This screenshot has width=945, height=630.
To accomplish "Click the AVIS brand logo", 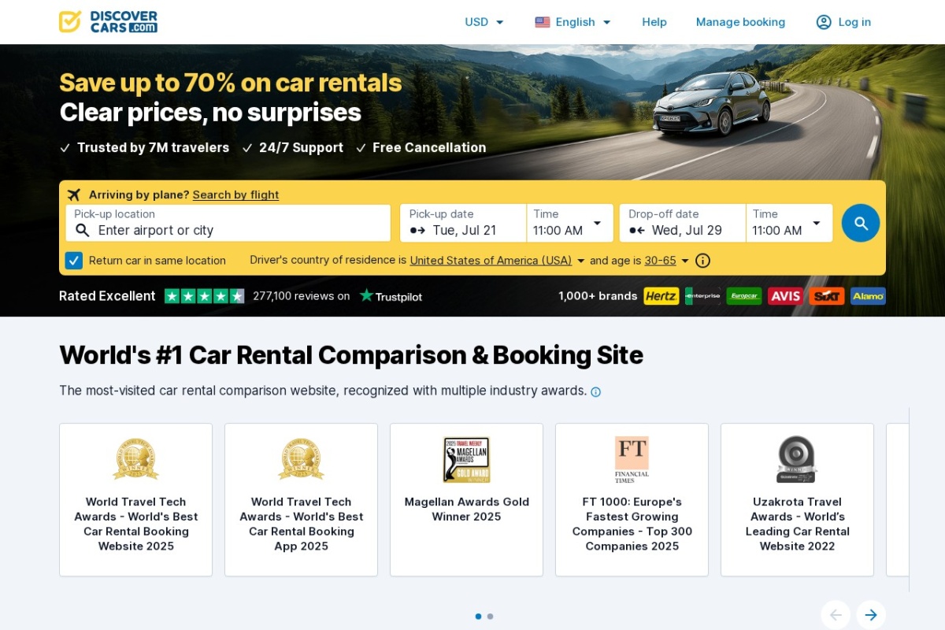I will pos(785,296).
